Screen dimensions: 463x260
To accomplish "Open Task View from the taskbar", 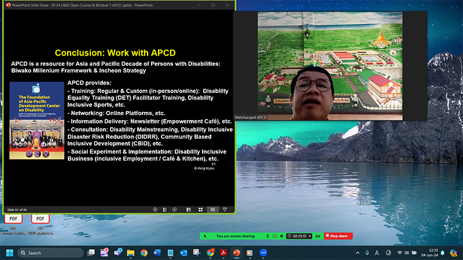I will 91,253.
